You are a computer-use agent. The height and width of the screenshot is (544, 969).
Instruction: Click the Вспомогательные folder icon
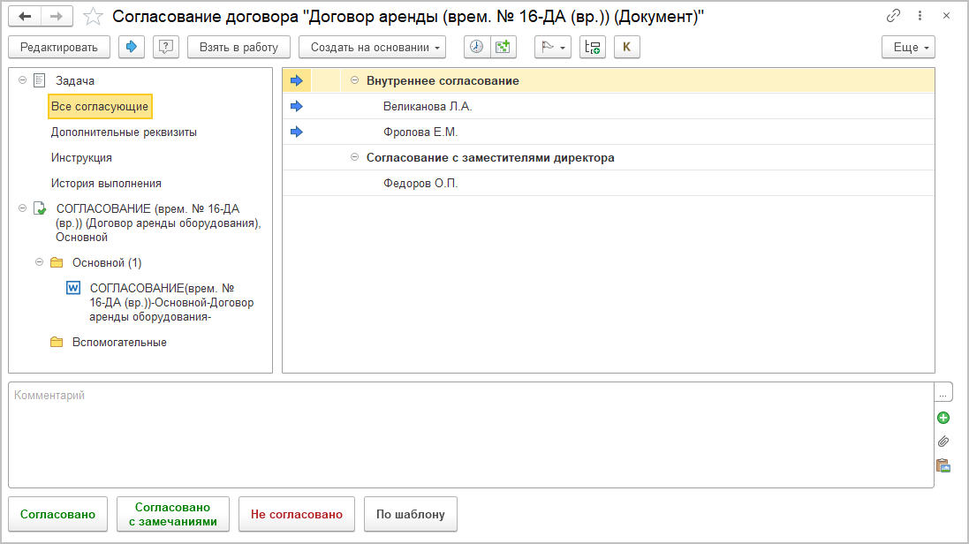[x=57, y=342]
